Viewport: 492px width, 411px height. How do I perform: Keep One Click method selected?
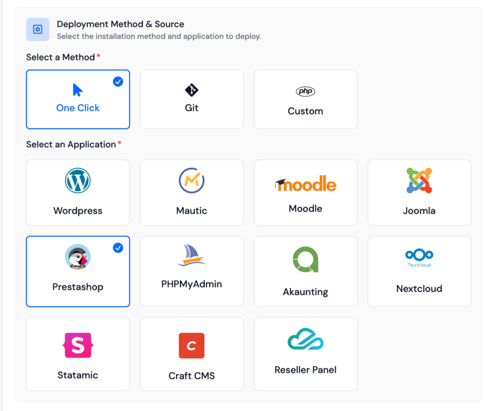(x=78, y=99)
